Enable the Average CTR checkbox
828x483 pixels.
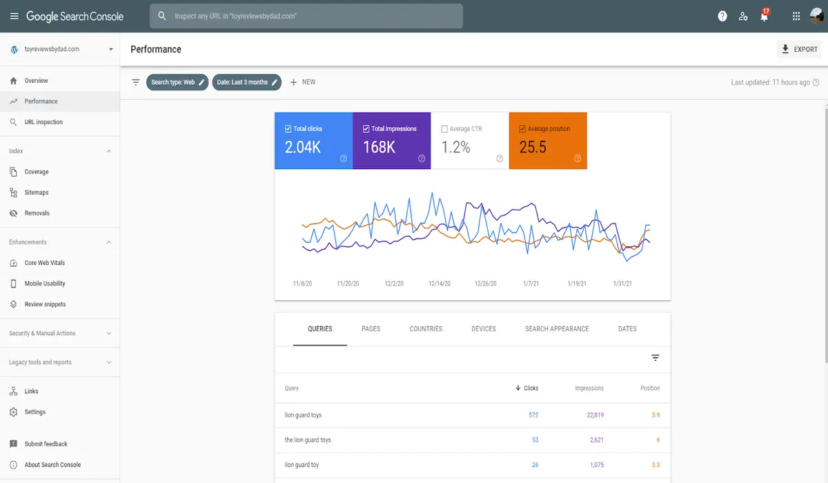coord(444,129)
